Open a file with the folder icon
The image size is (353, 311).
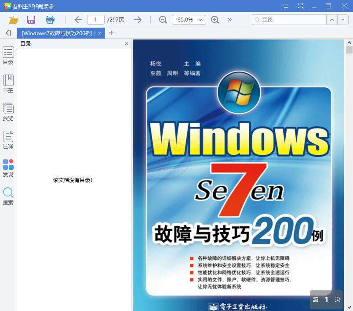(13, 20)
